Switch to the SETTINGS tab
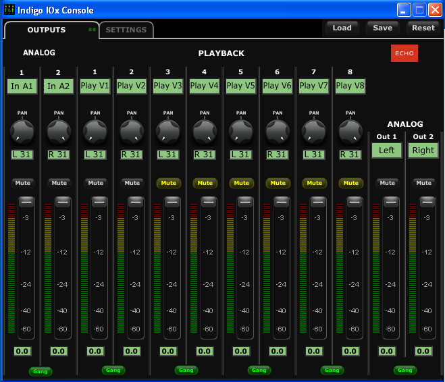 tap(126, 30)
